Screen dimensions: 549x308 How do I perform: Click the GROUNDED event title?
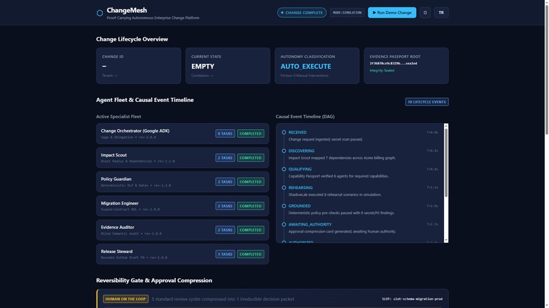299,206
